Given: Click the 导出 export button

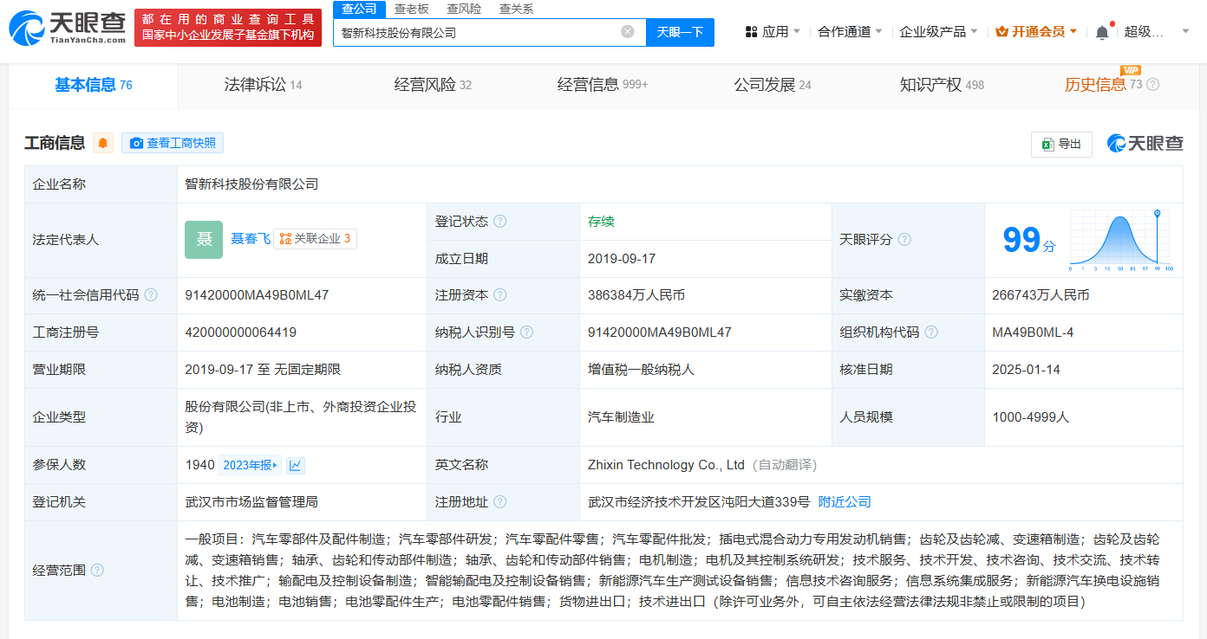Looking at the screenshot, I should (x=1061, y=144).
